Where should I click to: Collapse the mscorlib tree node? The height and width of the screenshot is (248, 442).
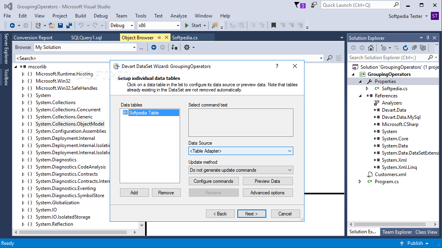pos(16,67)
